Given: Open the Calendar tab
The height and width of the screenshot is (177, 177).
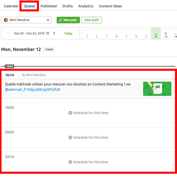Looking at the screenshot, I should 11,6.
